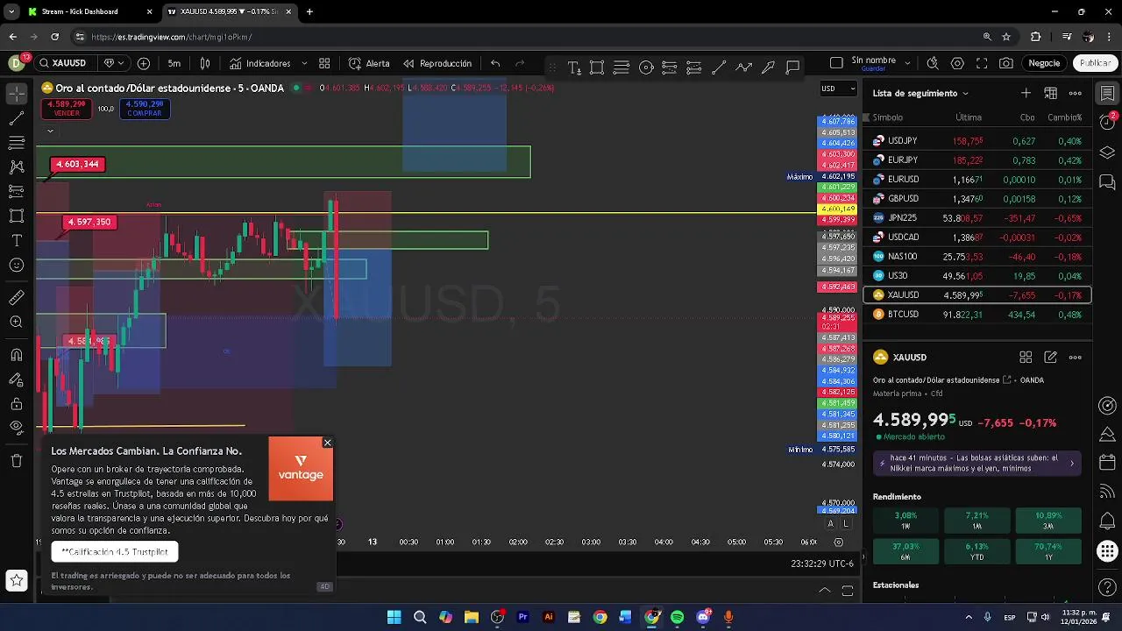This screenshot has height=631, width=1122.
Task: Enter fullscreen mode
Action: (x=982, y=63)
